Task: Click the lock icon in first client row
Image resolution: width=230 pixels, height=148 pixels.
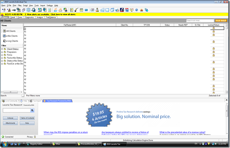Action: tap(213, 28)
